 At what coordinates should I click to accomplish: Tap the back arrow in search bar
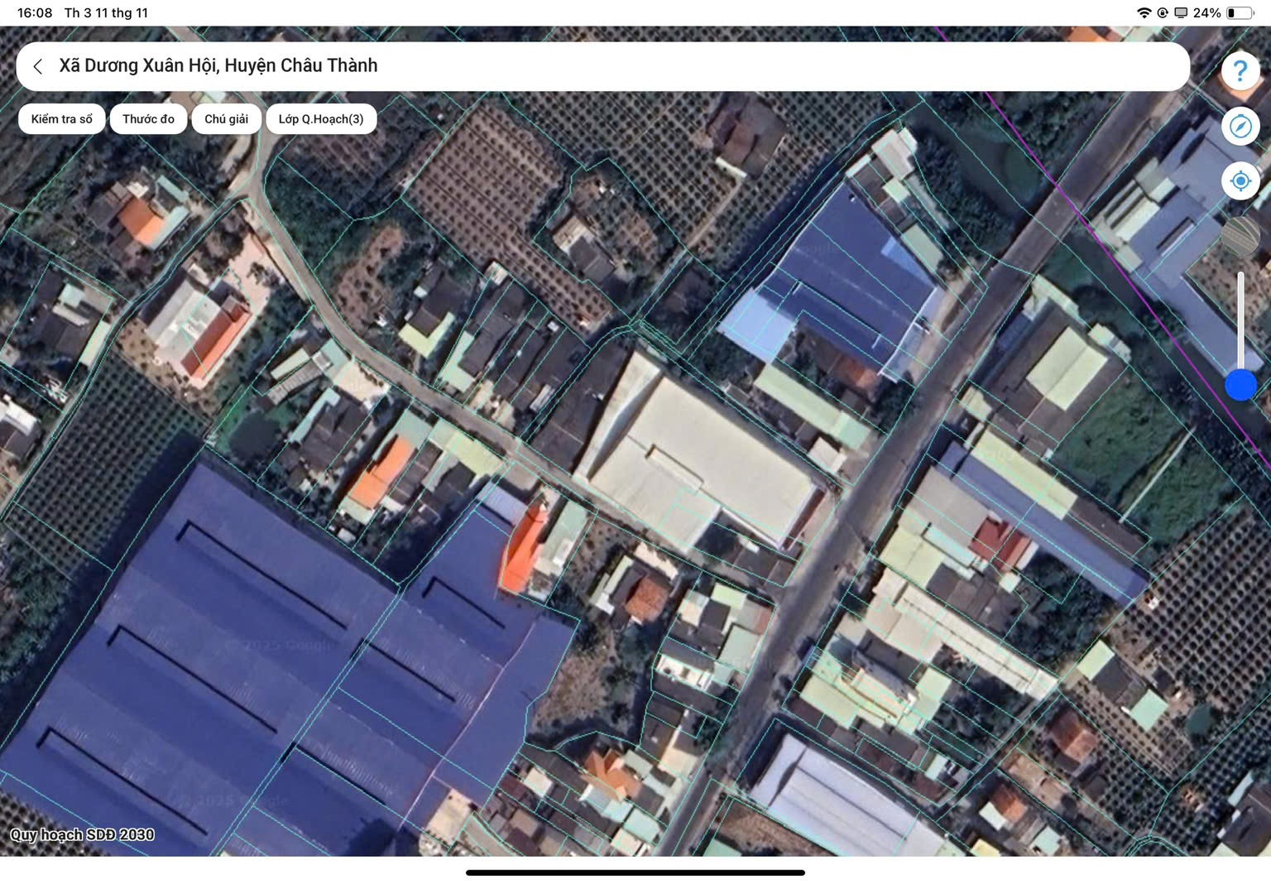38,66
